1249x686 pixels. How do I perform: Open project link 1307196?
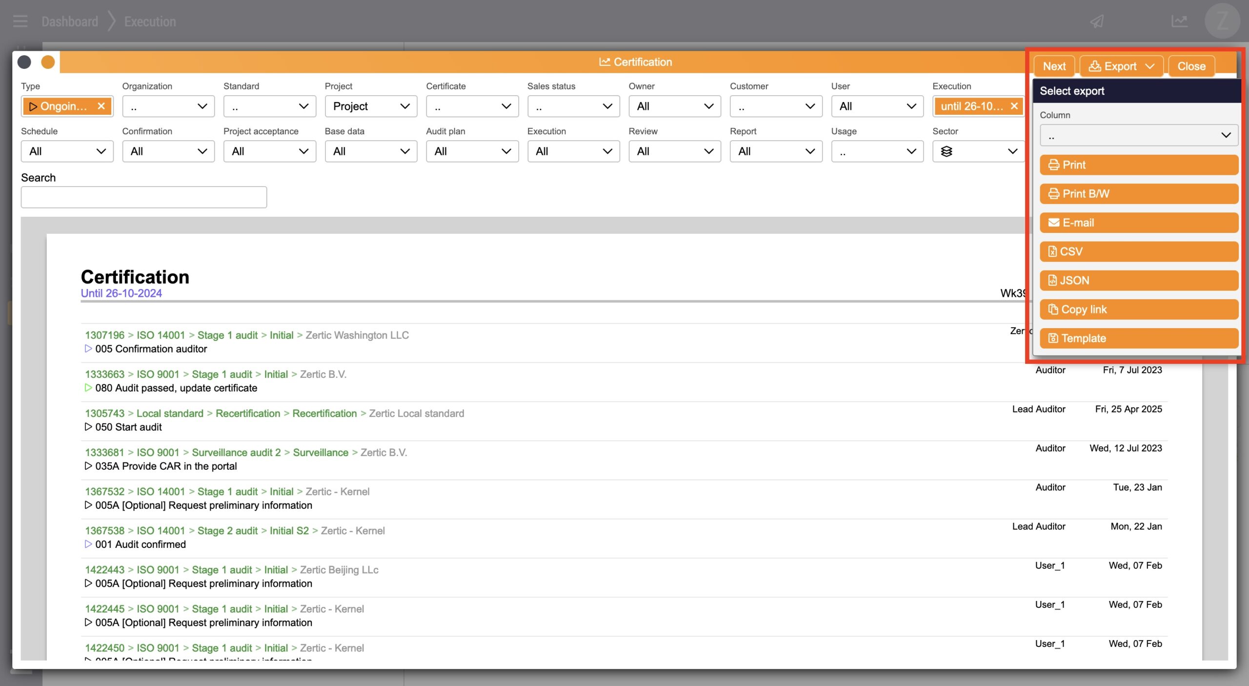104,335
